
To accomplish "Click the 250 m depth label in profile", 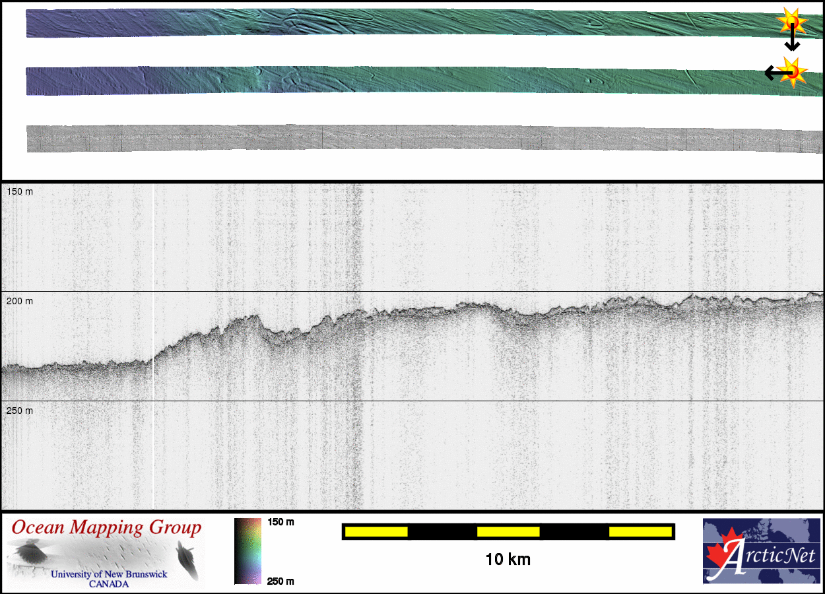I will coord(20,411).
